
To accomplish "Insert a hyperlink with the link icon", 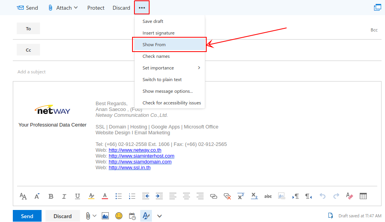I will click(x=214, y=196).
